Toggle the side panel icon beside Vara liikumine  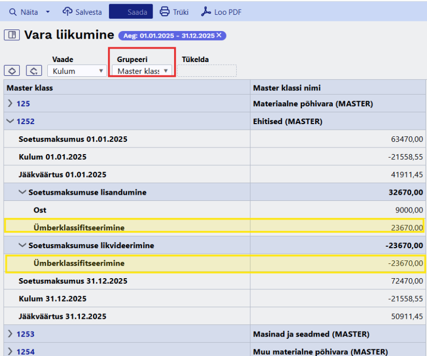(12, 35)
